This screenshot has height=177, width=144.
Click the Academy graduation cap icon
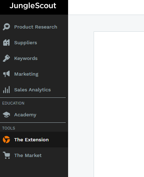(x=6, y=115)
